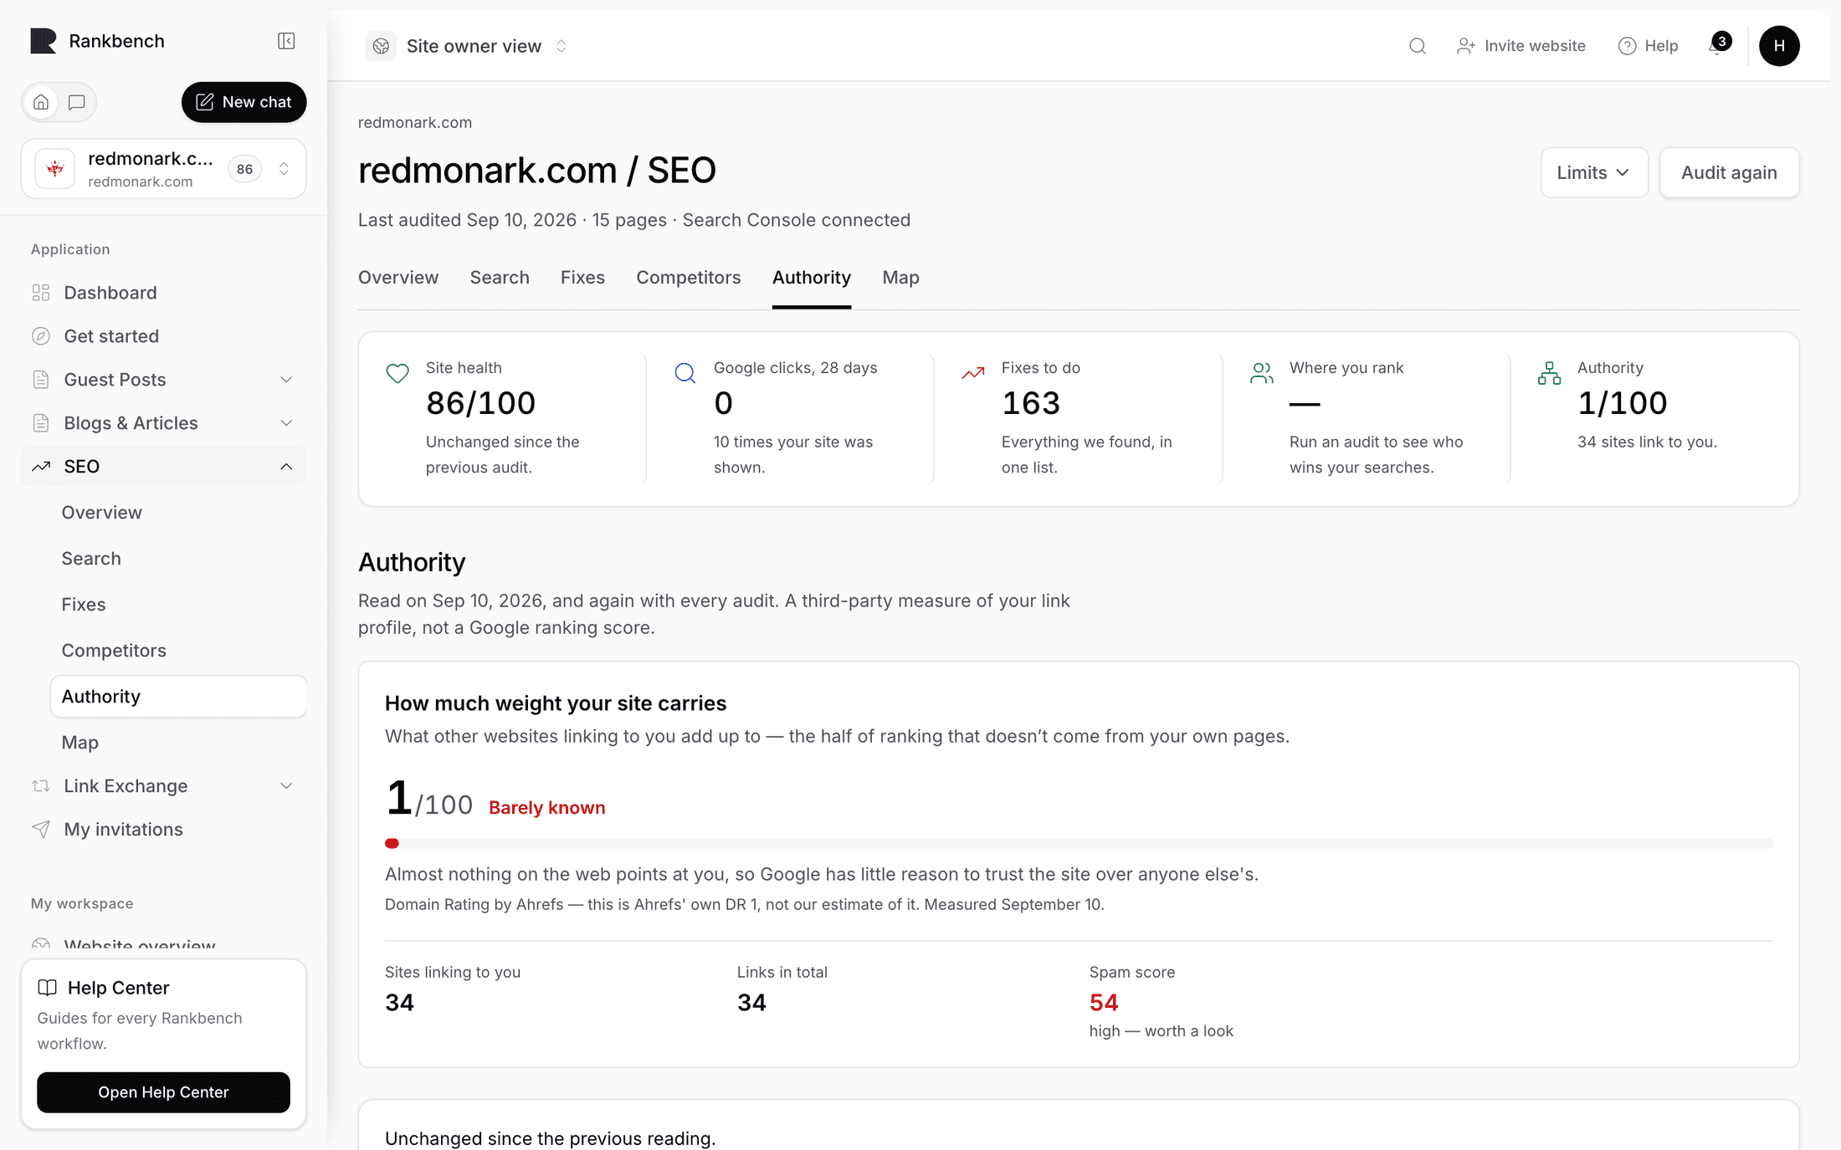The width and height of the screenshot is (1841, 1150).
Task: Click the Site owner view globe icon
Action: pos(381,46)
